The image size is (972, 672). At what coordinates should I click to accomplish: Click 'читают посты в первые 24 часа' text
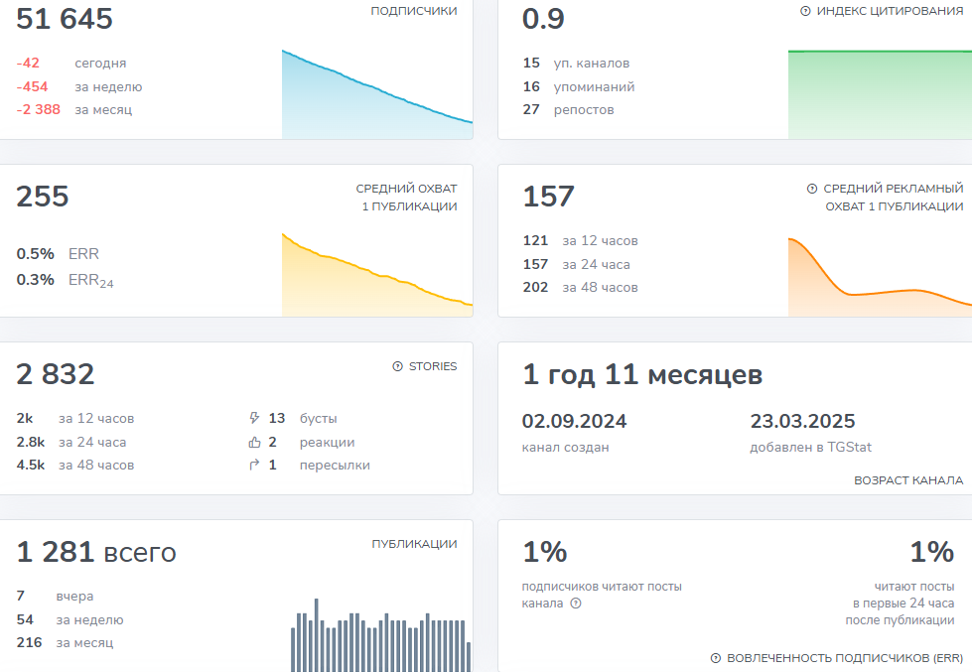[x=900, y=604]
